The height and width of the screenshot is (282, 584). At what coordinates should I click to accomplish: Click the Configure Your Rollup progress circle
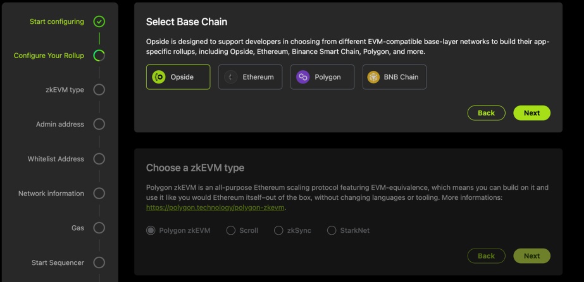(99, 56)
